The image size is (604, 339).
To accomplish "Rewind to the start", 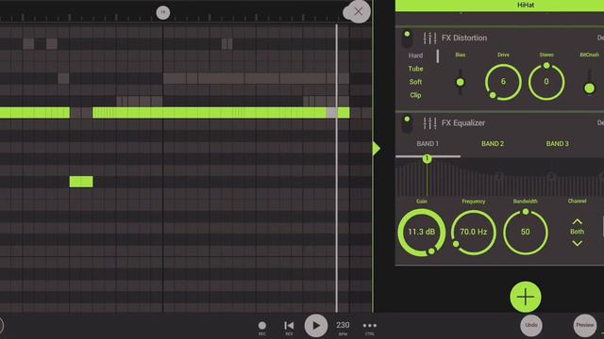I will click(289, 327).
